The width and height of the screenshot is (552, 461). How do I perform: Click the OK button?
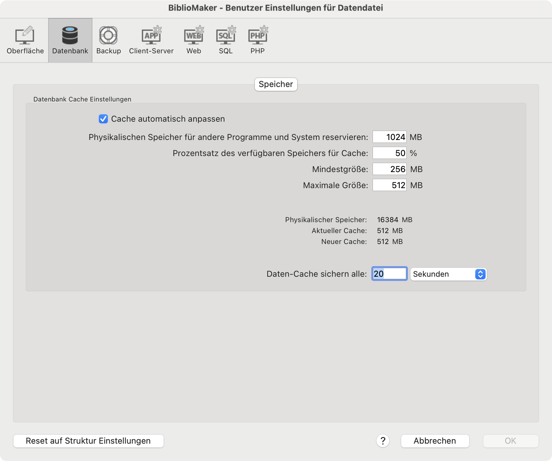tap(511, 441)
